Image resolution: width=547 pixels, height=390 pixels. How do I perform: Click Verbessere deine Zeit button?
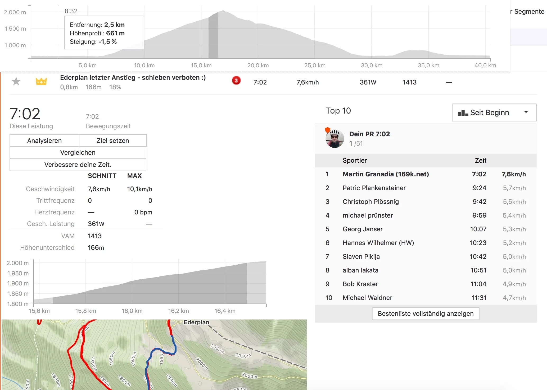click(x=78, y=165)
